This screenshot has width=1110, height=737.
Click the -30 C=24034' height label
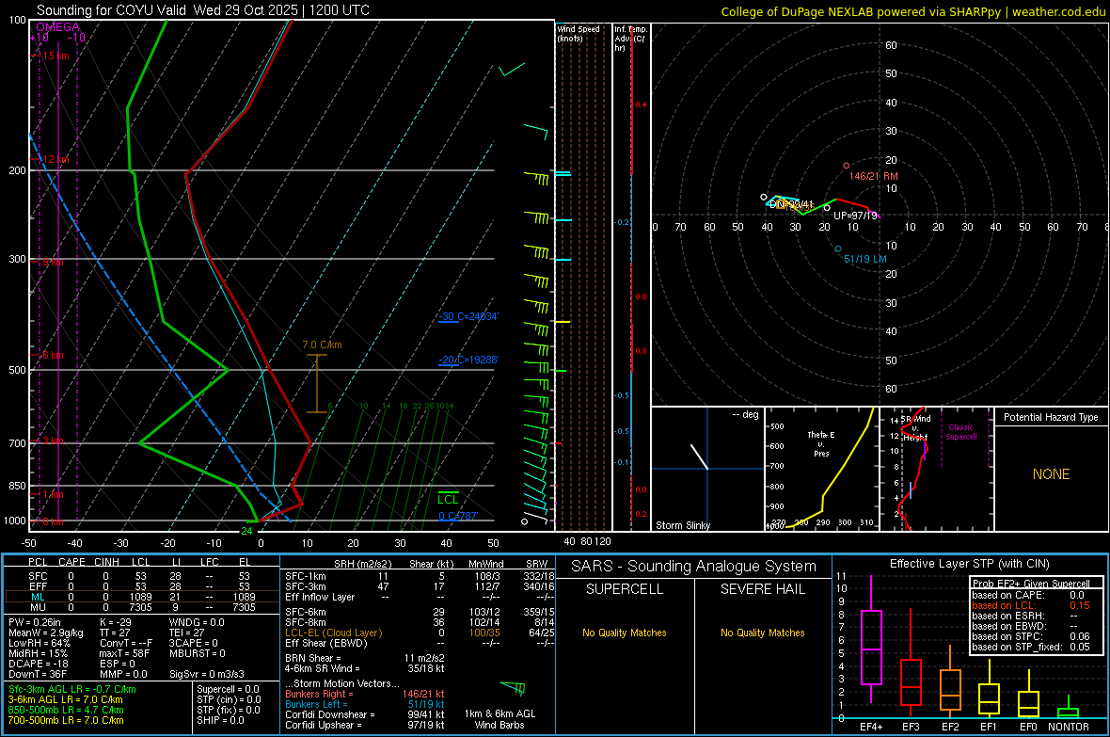tap(468, 317)
